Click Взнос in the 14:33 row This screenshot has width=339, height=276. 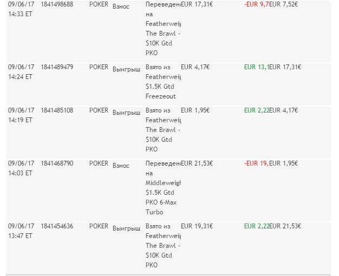pyautogui.click(x=121, y=5)
